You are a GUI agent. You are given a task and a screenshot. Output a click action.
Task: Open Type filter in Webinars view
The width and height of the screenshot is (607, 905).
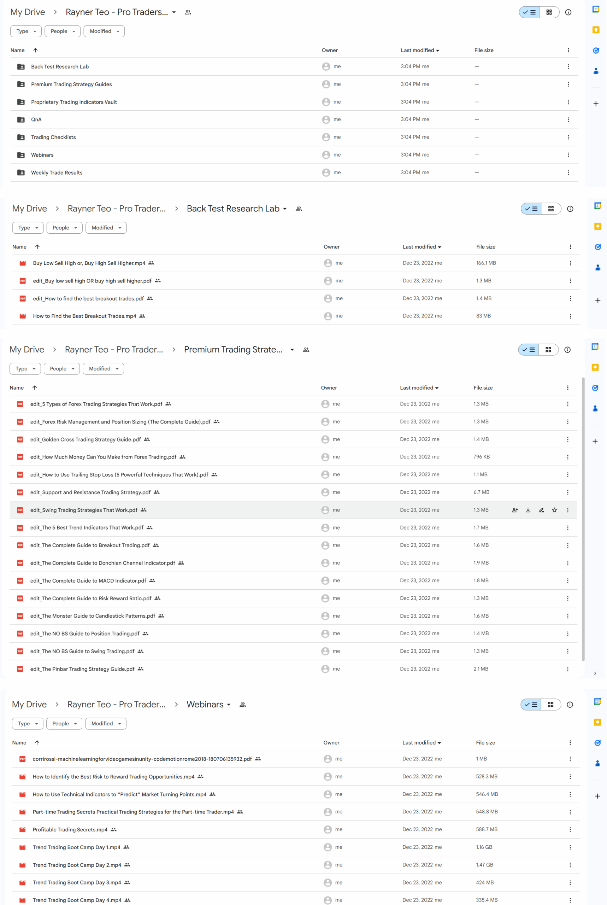(x=28, y=723)
